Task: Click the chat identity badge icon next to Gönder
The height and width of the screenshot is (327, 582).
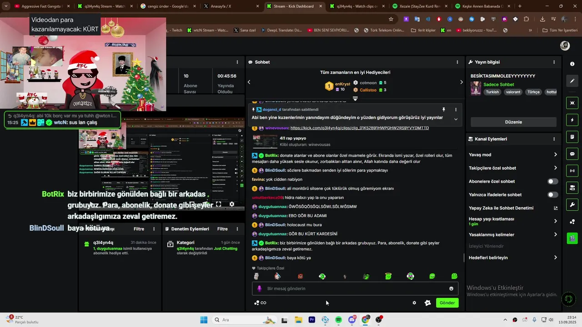Action: [427, 303]
